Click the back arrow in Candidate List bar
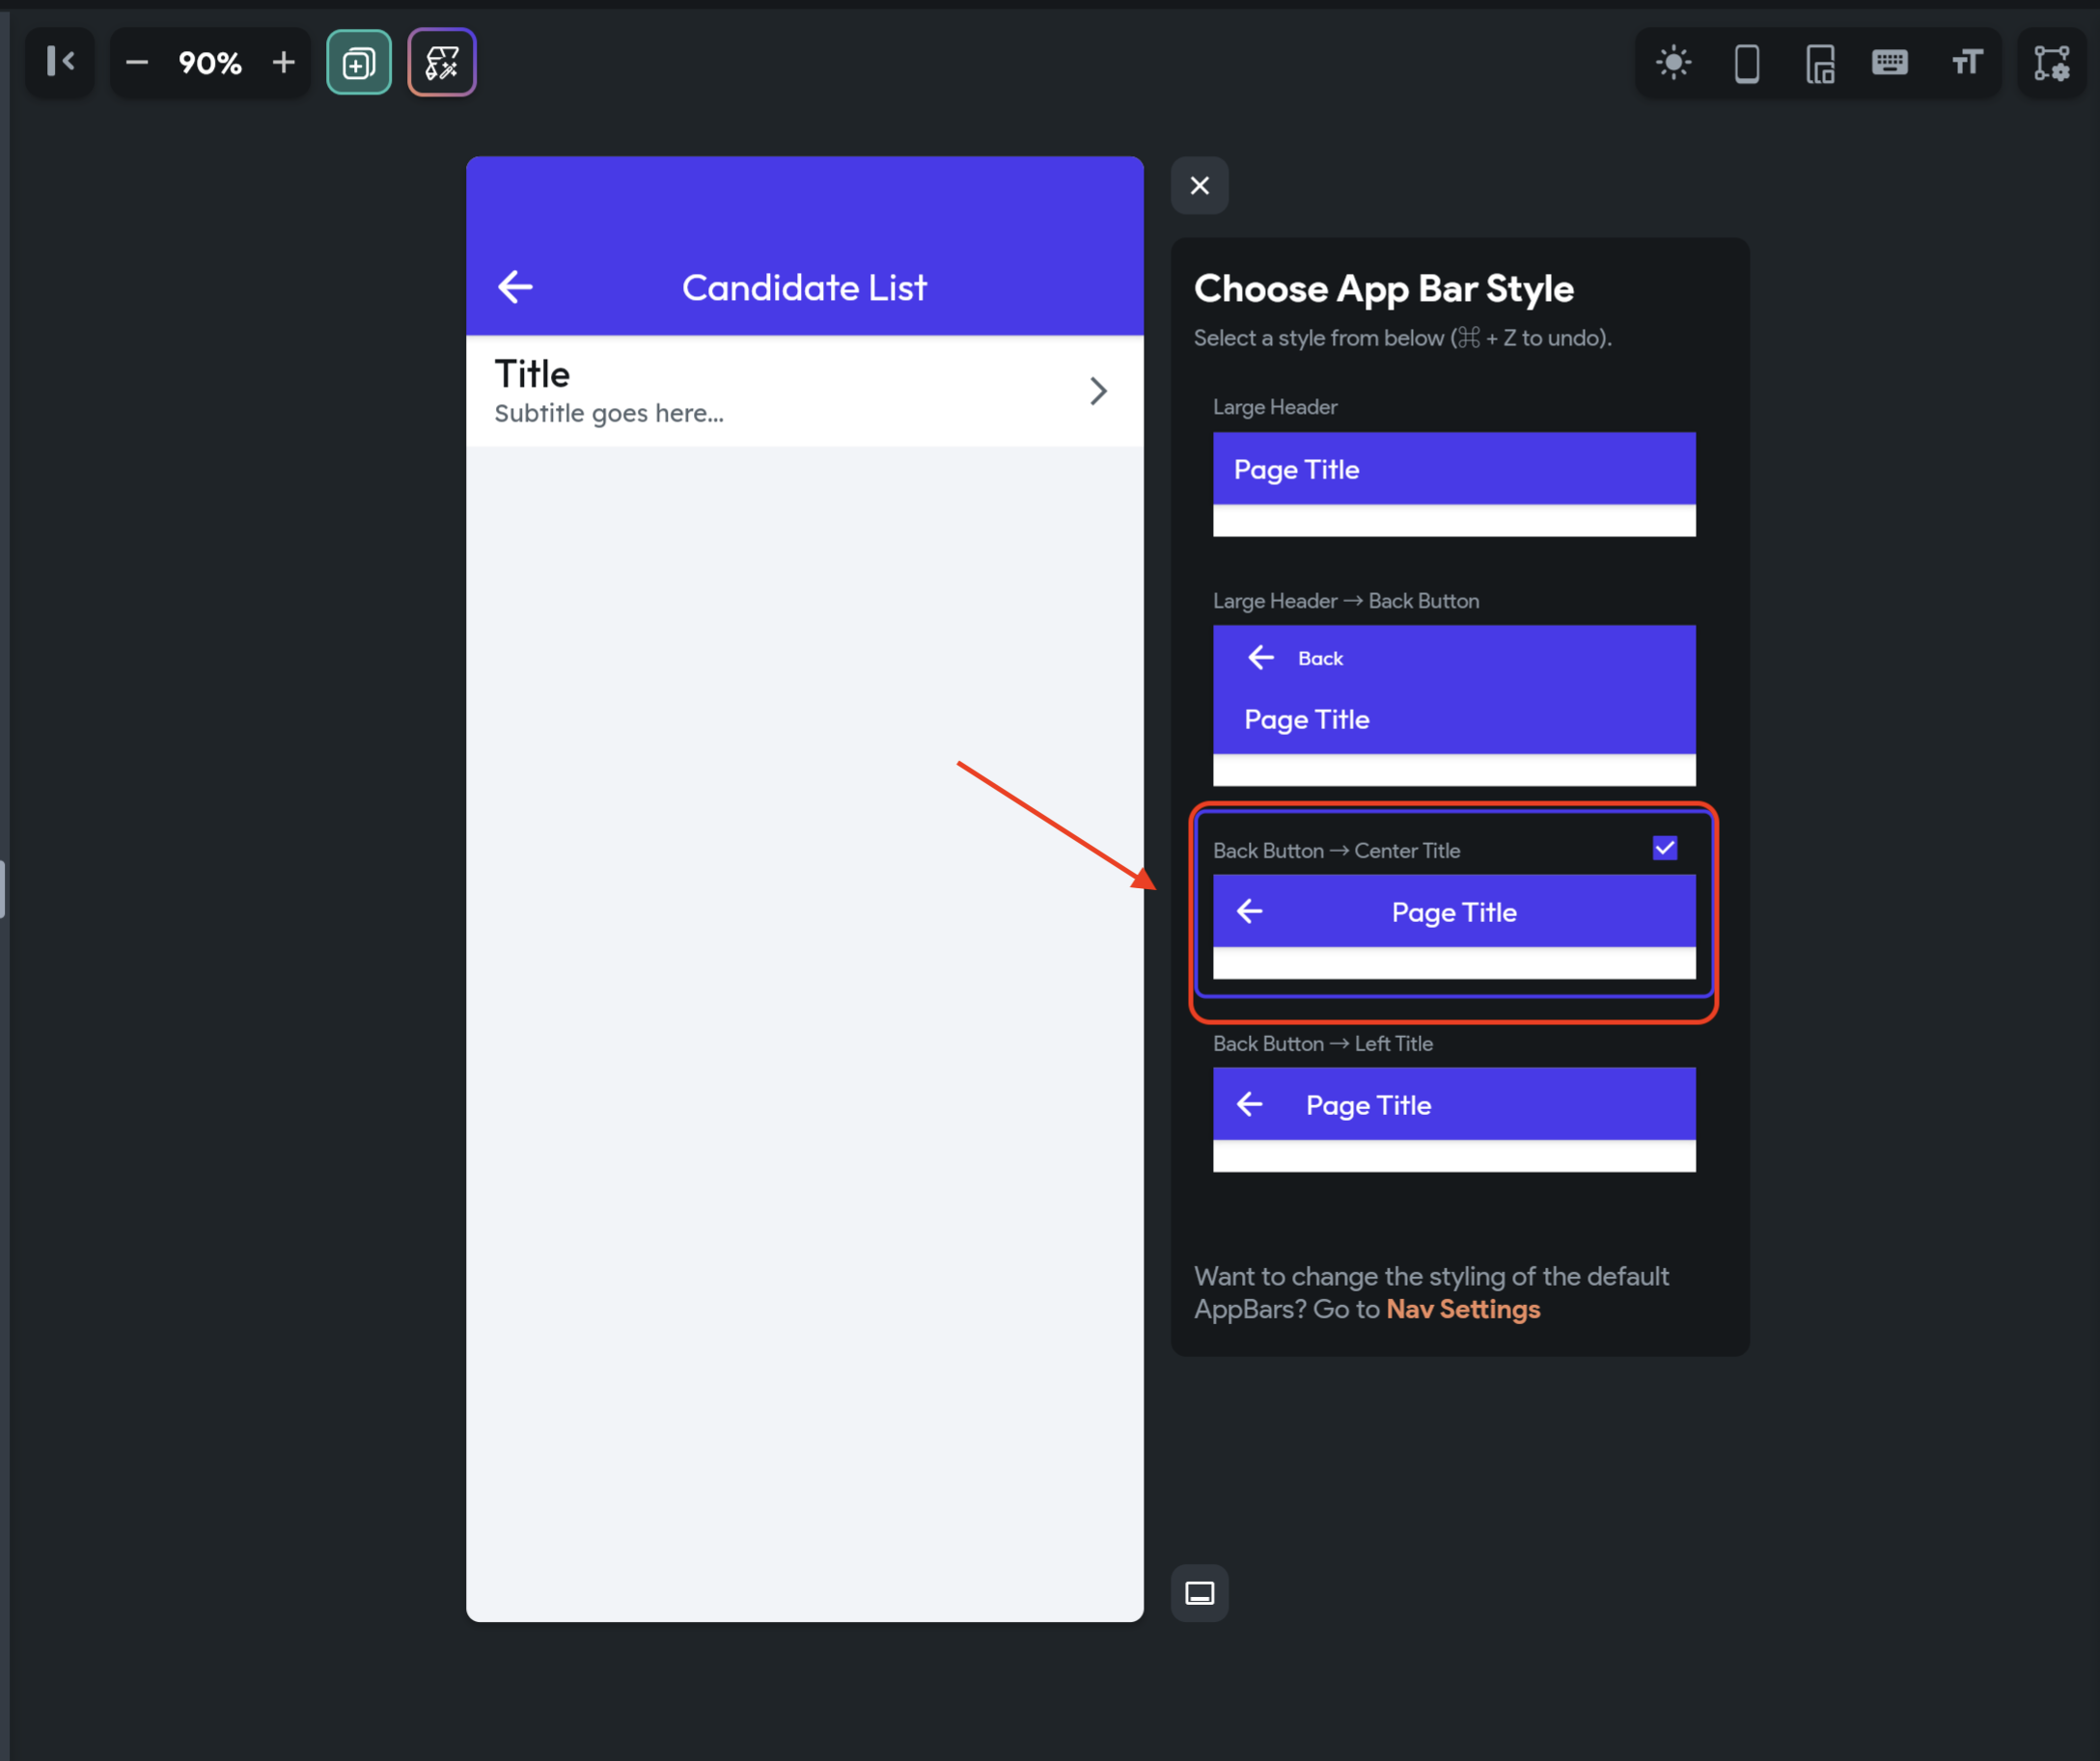This screenshot has height=1761, width=2100. (515, 287)
